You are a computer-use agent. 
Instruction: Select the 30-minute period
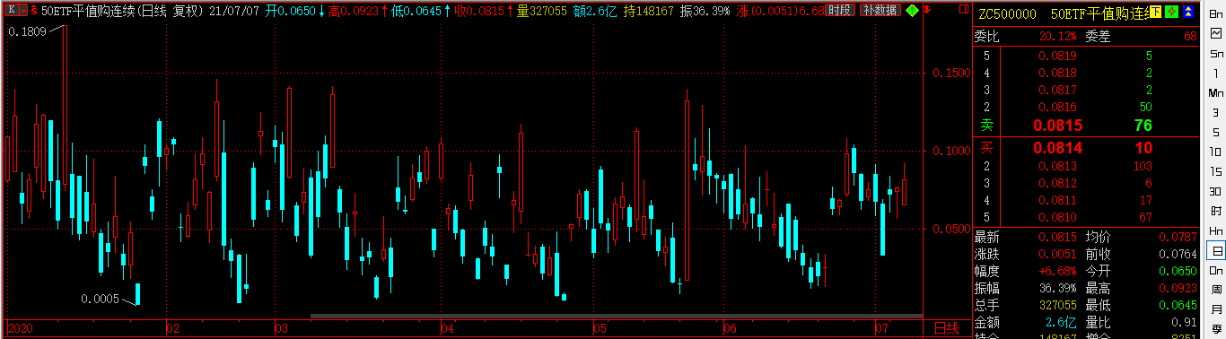click(x=1216, y=191)
